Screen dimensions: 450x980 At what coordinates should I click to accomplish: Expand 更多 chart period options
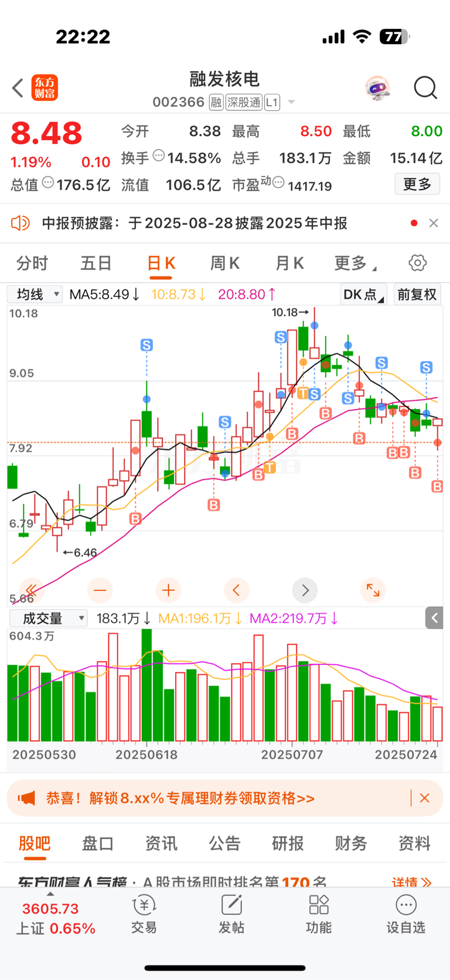(x=355, y=263)
